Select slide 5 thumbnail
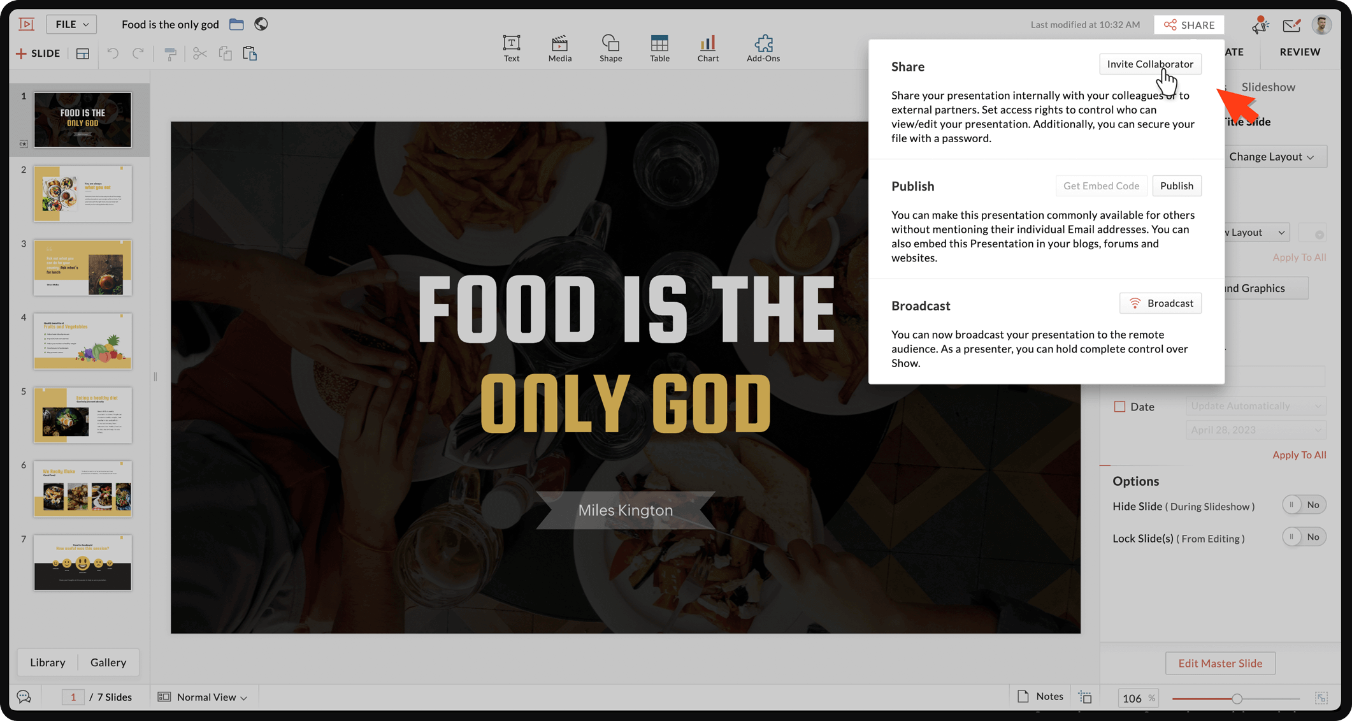The width and height of the screenshot is (1352, 721). click(83, 415)
